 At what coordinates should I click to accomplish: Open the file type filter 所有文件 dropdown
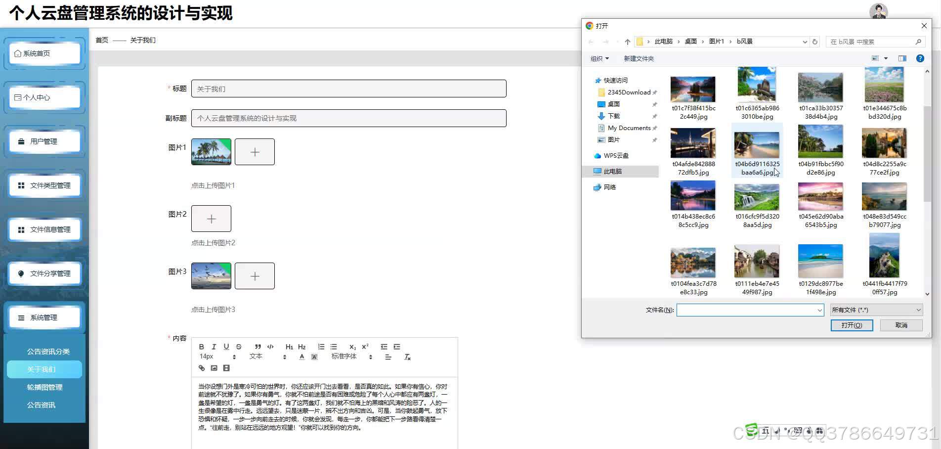coord(876,310)
